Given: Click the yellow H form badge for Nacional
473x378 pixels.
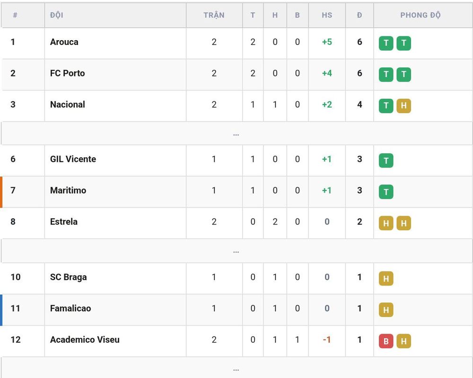Looking at the screenshot, I should coord(403,106).
